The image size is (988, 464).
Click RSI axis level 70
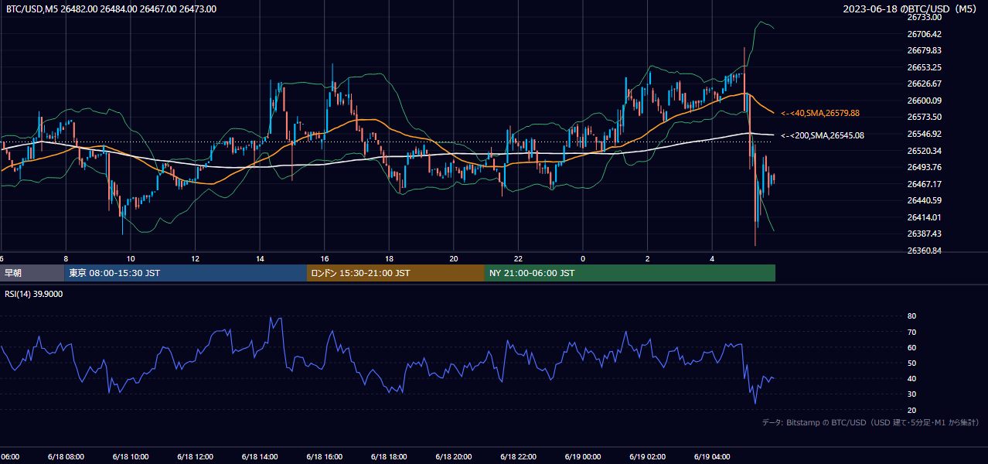(911, 332)
